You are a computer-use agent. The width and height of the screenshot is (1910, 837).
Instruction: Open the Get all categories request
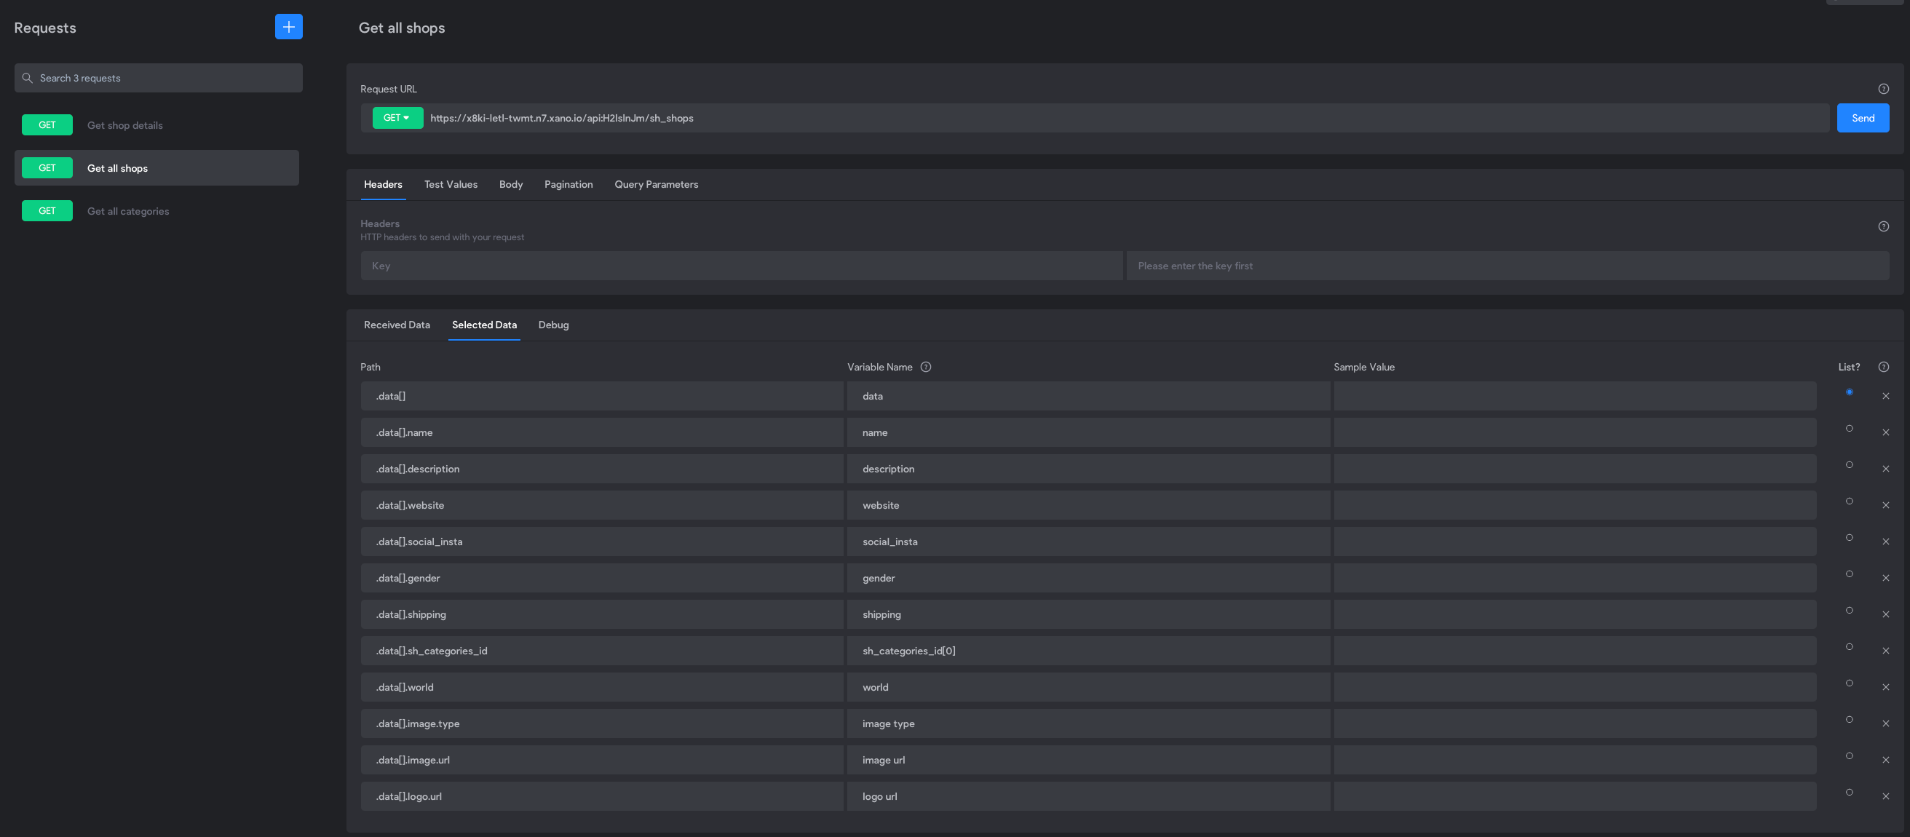coord(156,211)
